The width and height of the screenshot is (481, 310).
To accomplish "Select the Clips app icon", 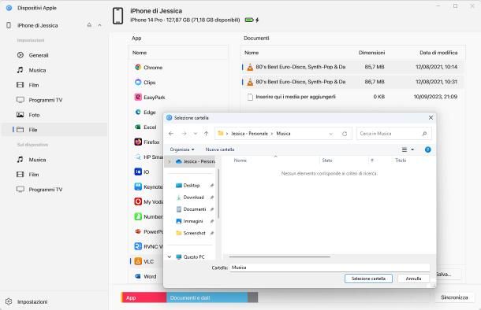I will pos(138,82).
